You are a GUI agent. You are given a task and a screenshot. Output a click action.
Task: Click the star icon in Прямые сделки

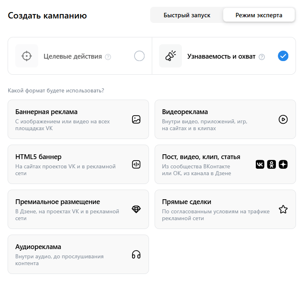point(283,209)
